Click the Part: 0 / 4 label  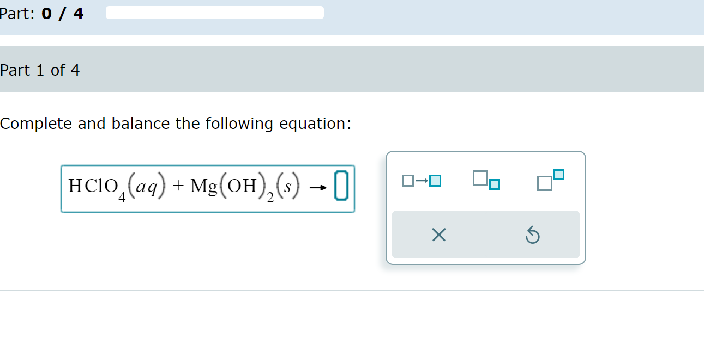click(x=42, y=13)
